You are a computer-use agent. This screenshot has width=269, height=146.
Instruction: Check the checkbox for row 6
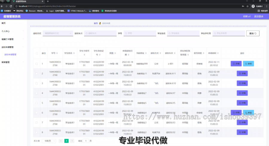(36, 113)
